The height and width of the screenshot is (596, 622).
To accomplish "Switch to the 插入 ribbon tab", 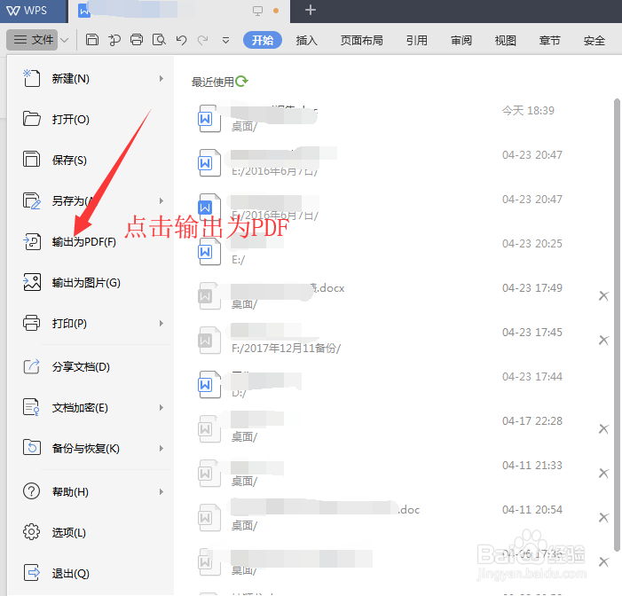I will click(306, 40).
